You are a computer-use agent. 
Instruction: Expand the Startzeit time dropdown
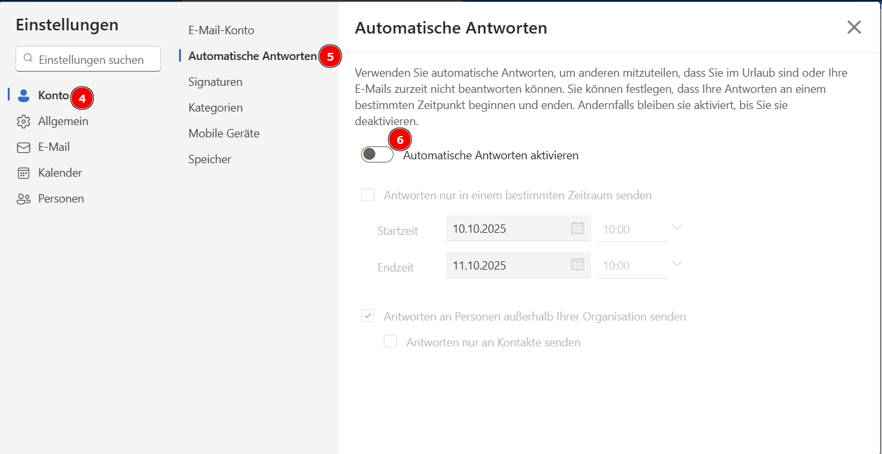[677, 228]
